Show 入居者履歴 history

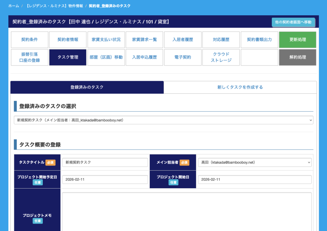coord(183,40)
